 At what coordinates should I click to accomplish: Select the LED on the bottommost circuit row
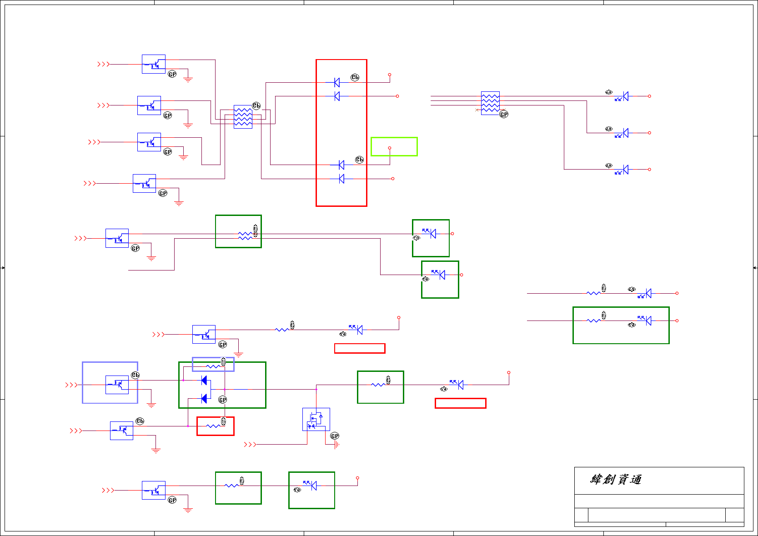click(x=311, y=486)
